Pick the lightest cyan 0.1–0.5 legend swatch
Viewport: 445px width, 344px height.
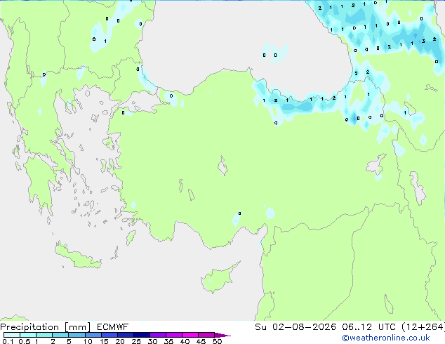[x=12, y=335]
